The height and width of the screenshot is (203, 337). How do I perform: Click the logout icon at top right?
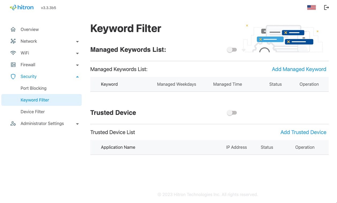tap(327, 7)
